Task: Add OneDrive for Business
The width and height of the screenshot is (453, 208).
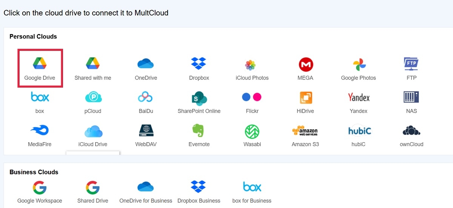Action: pos(146,192)
